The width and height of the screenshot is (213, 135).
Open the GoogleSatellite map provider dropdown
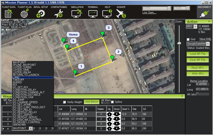208,44
